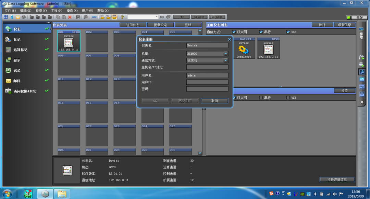Click 取消 button in the dialog
This screenshot has height=199, width=370.
coord(214,101)
